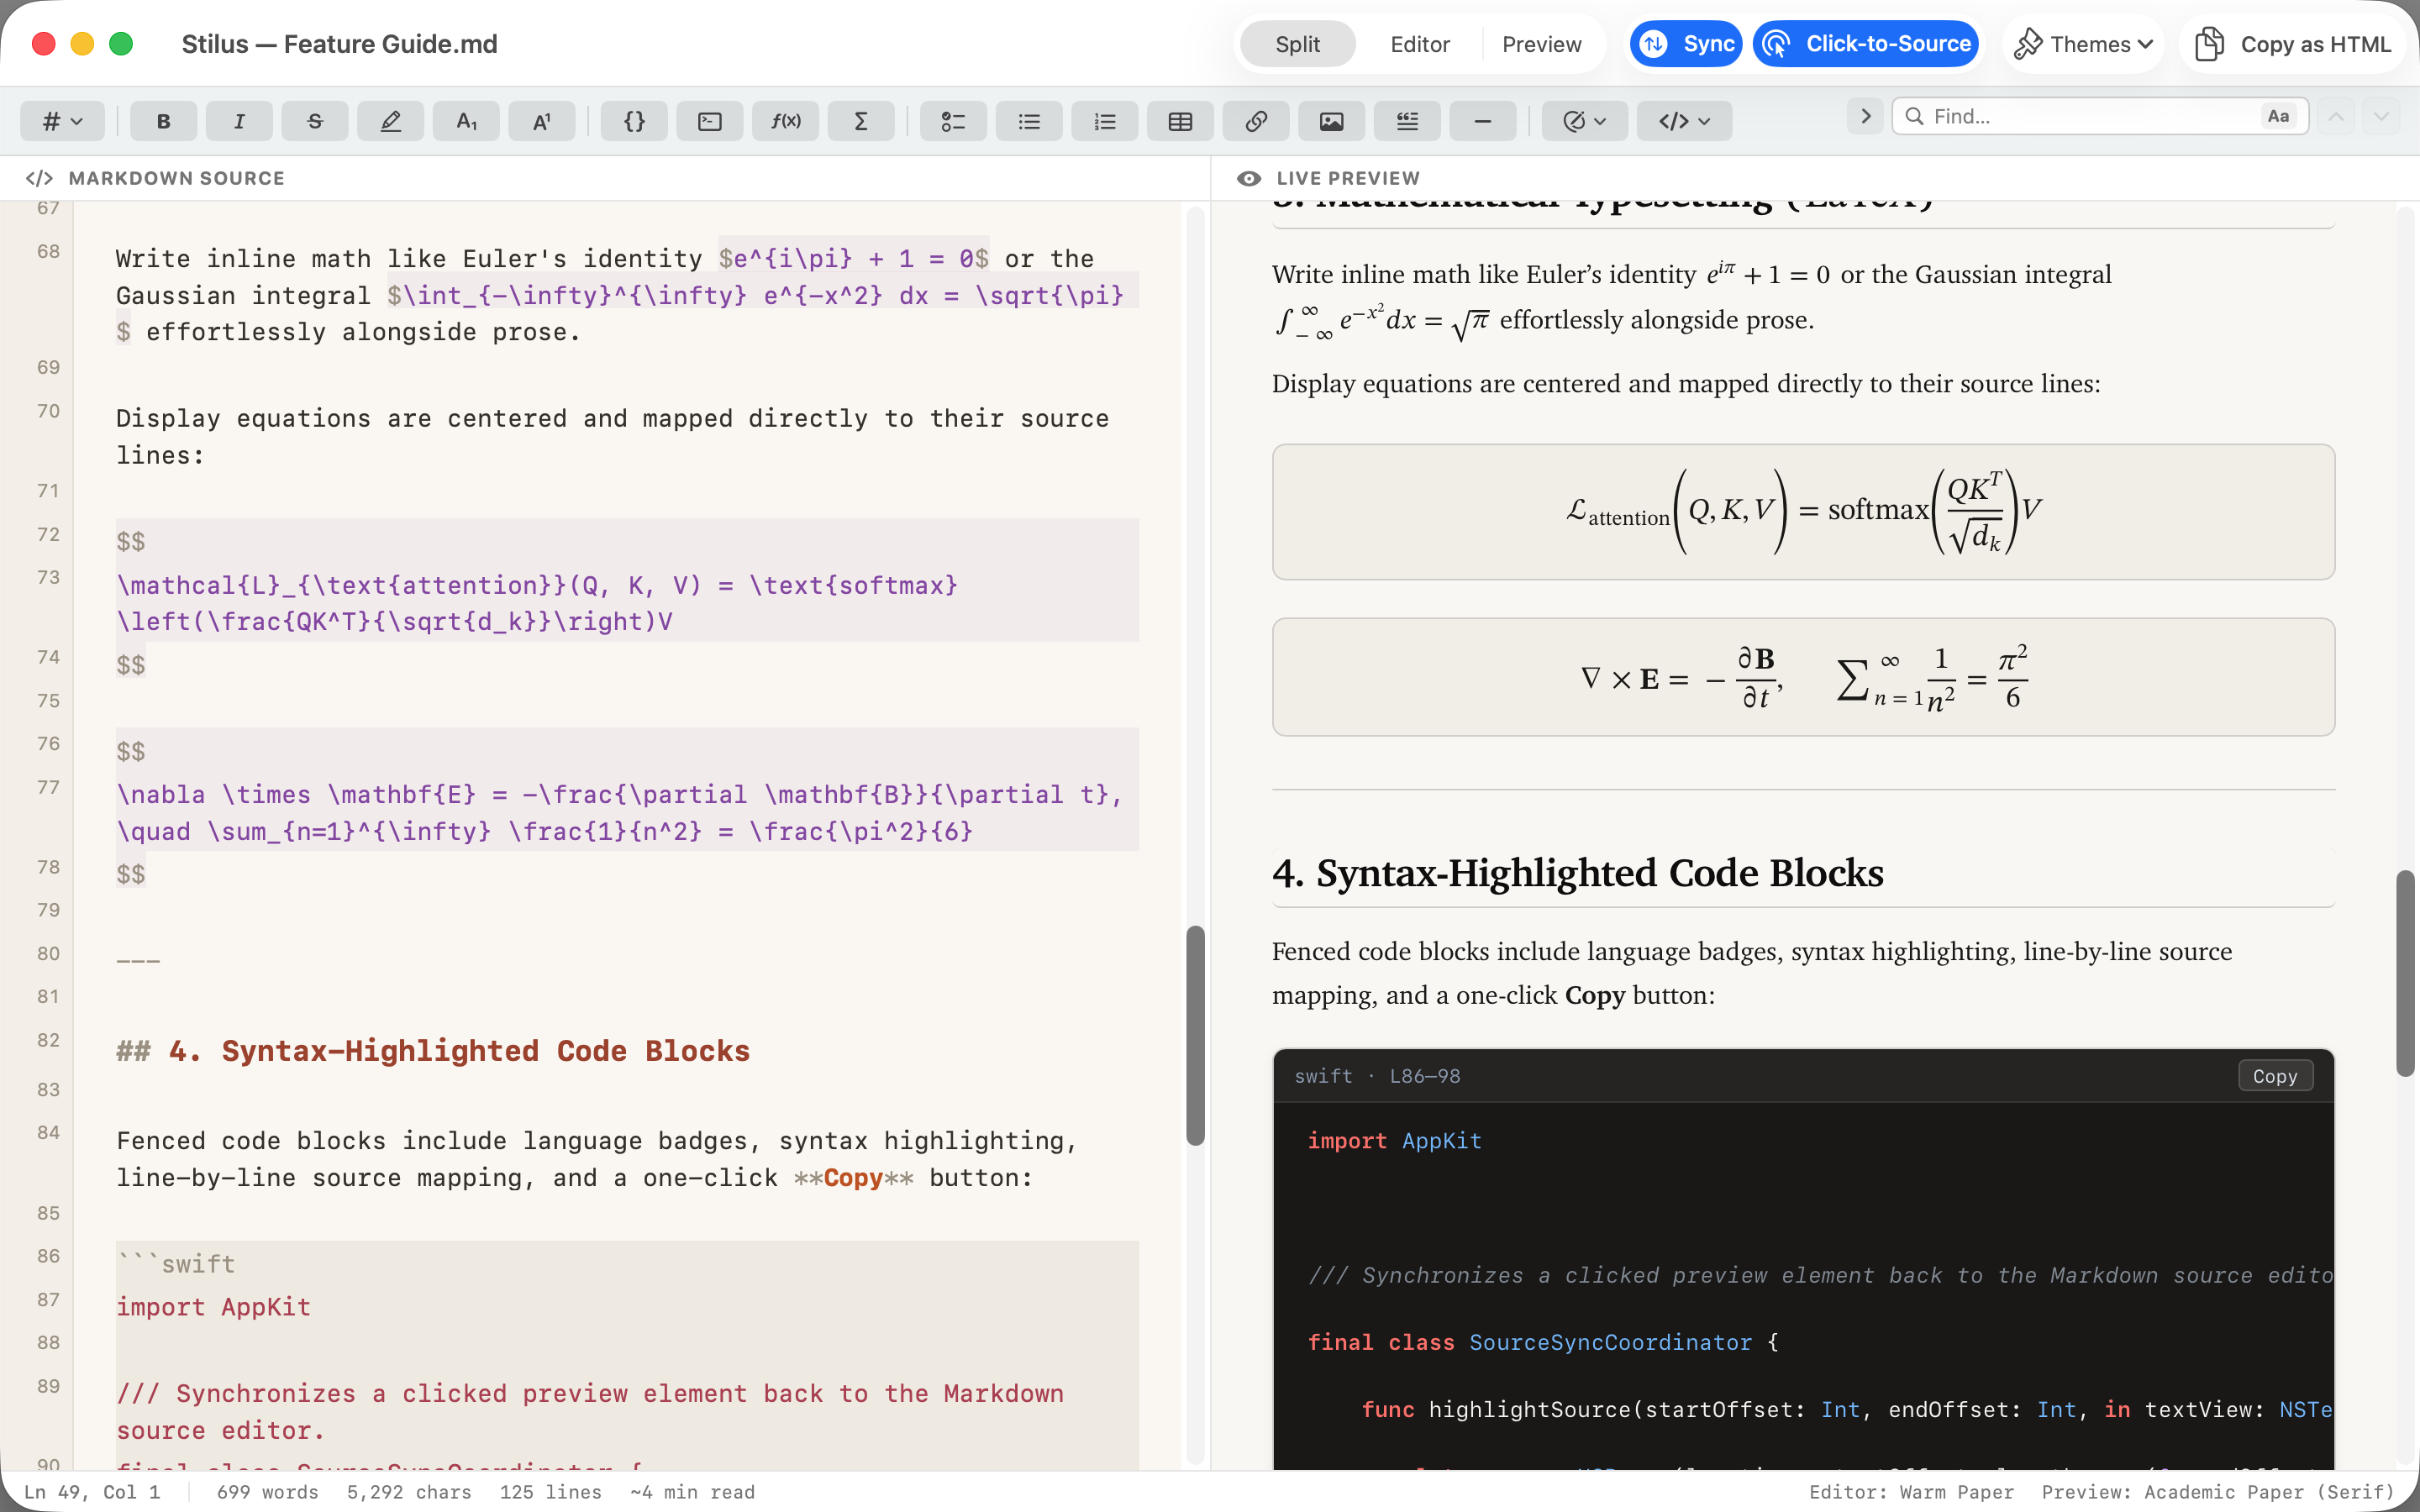Insert a hyperlink

(x=1256, y=121)
